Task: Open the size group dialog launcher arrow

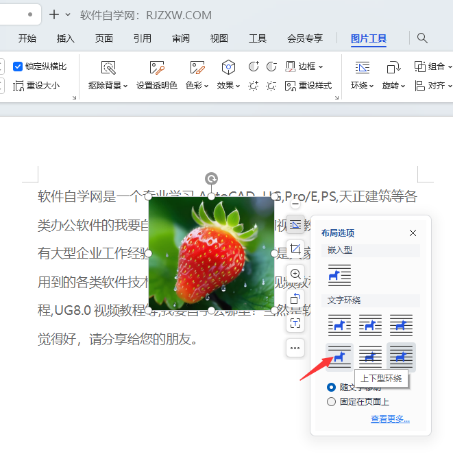Action: point(74,97)
